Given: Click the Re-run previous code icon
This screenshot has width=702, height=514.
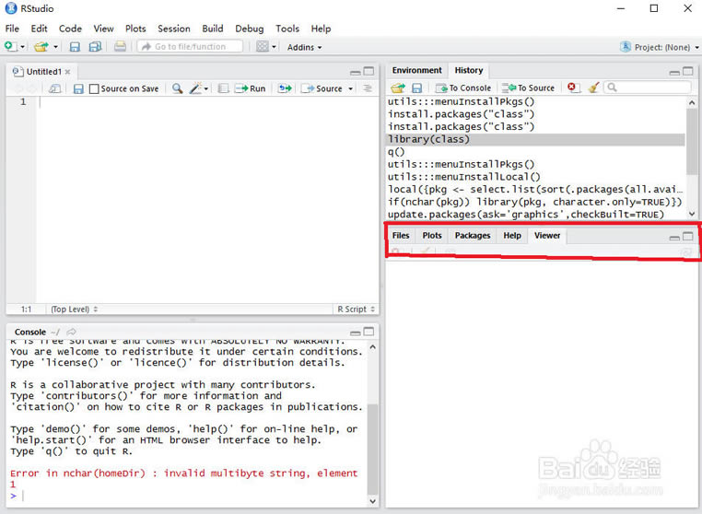Looking at the screenshot, I should [x=285, y=88].
